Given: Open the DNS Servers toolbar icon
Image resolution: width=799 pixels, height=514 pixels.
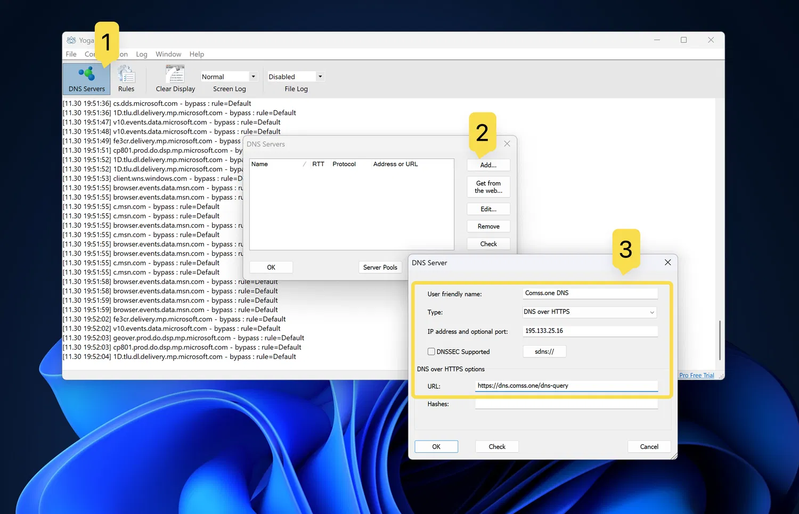Looking at the screenshot, I should click(x=86, y=79).
